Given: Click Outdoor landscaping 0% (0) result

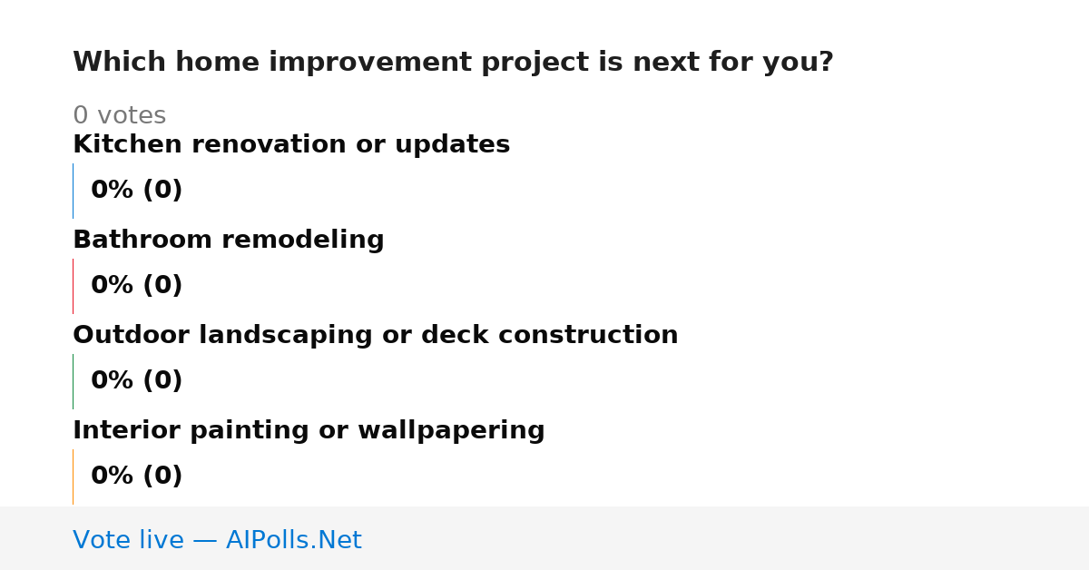Looking at the screenshot, I should (137, 381).
